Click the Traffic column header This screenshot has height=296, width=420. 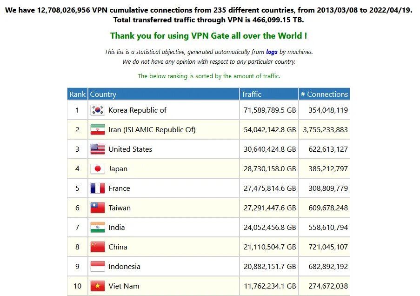pos(252,94)
